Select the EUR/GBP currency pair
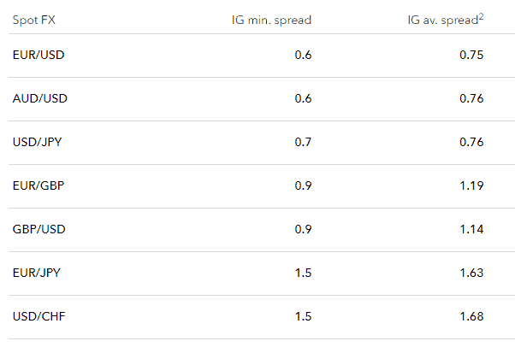The width and height of the screenshot is (515, 347). 39,185
